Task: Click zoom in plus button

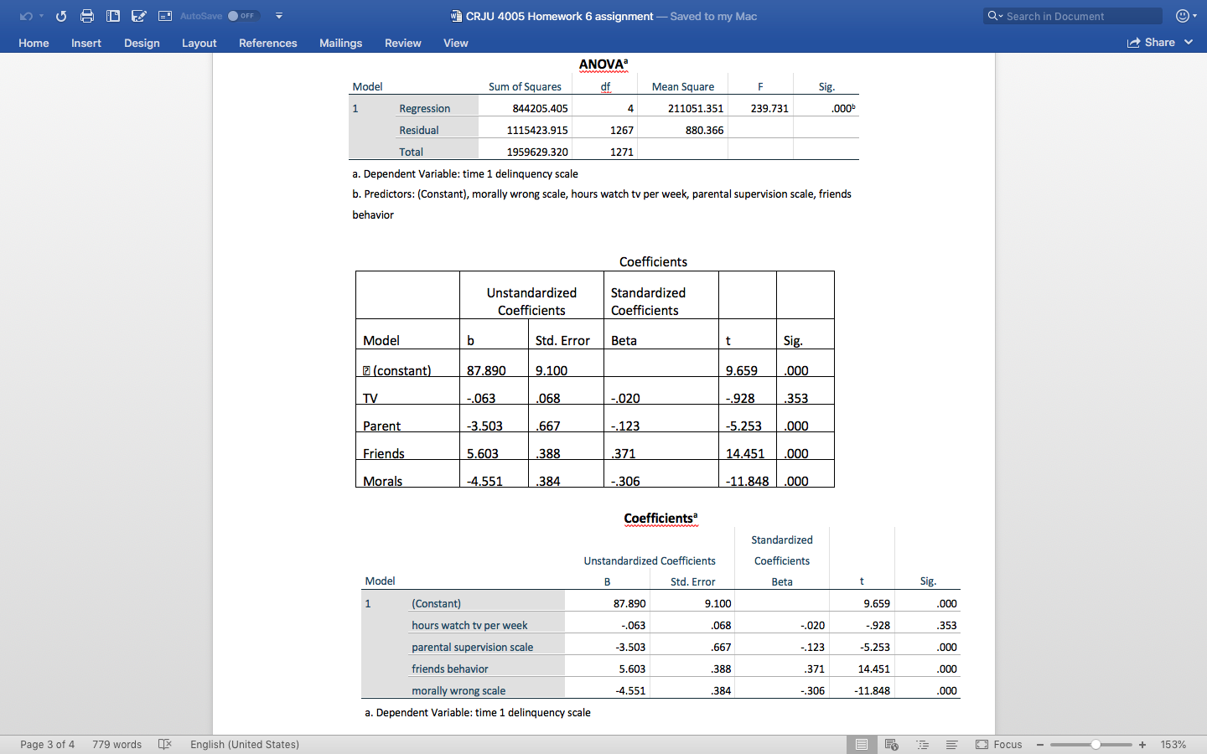Action: (1142, 744)
